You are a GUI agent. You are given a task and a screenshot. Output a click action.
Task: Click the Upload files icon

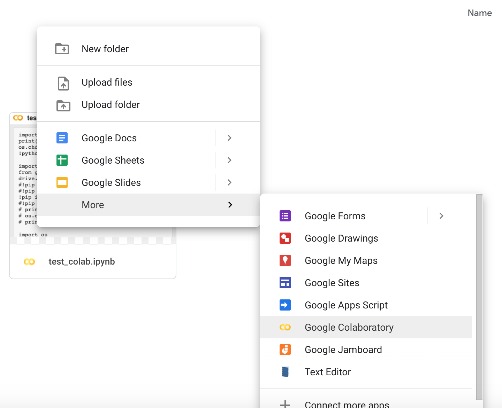click(x=63, y=84)
